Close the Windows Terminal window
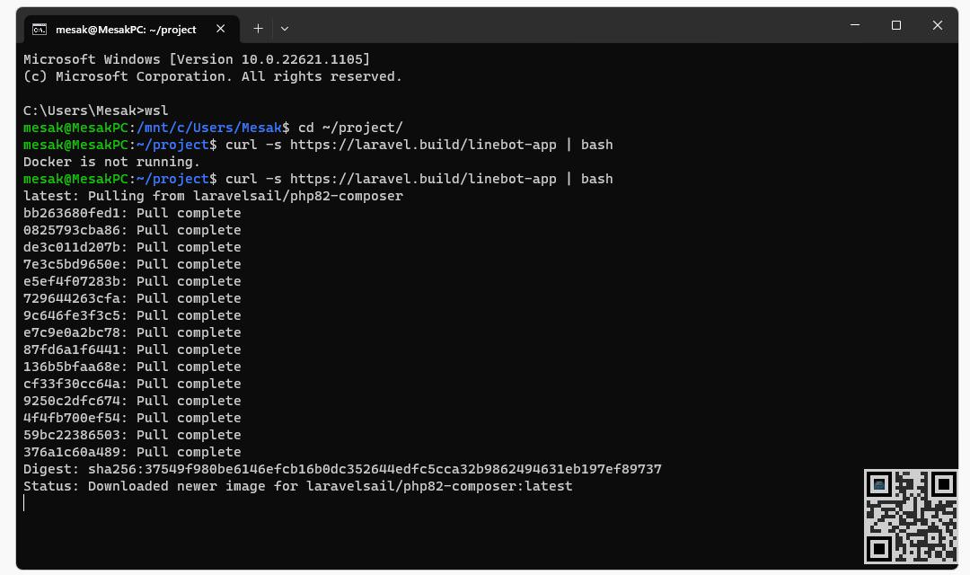The height and width of the screenshot is (575, 970). click(x=937, y=25)
